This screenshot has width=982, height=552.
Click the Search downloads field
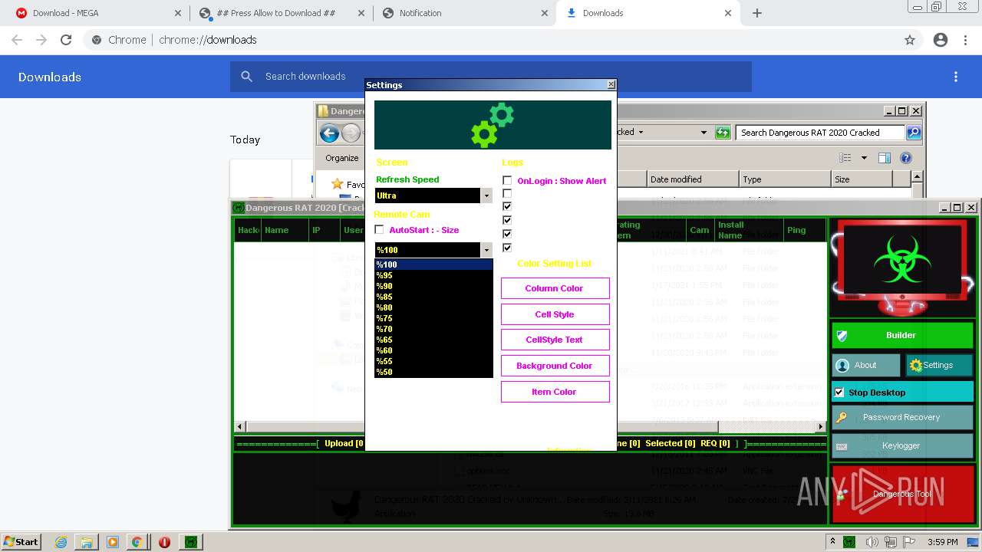click(491, 77)
